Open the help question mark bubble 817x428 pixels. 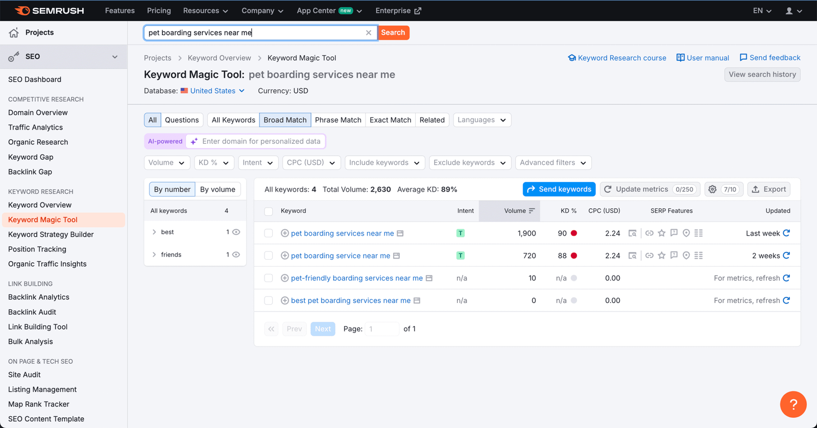[793, 405]
